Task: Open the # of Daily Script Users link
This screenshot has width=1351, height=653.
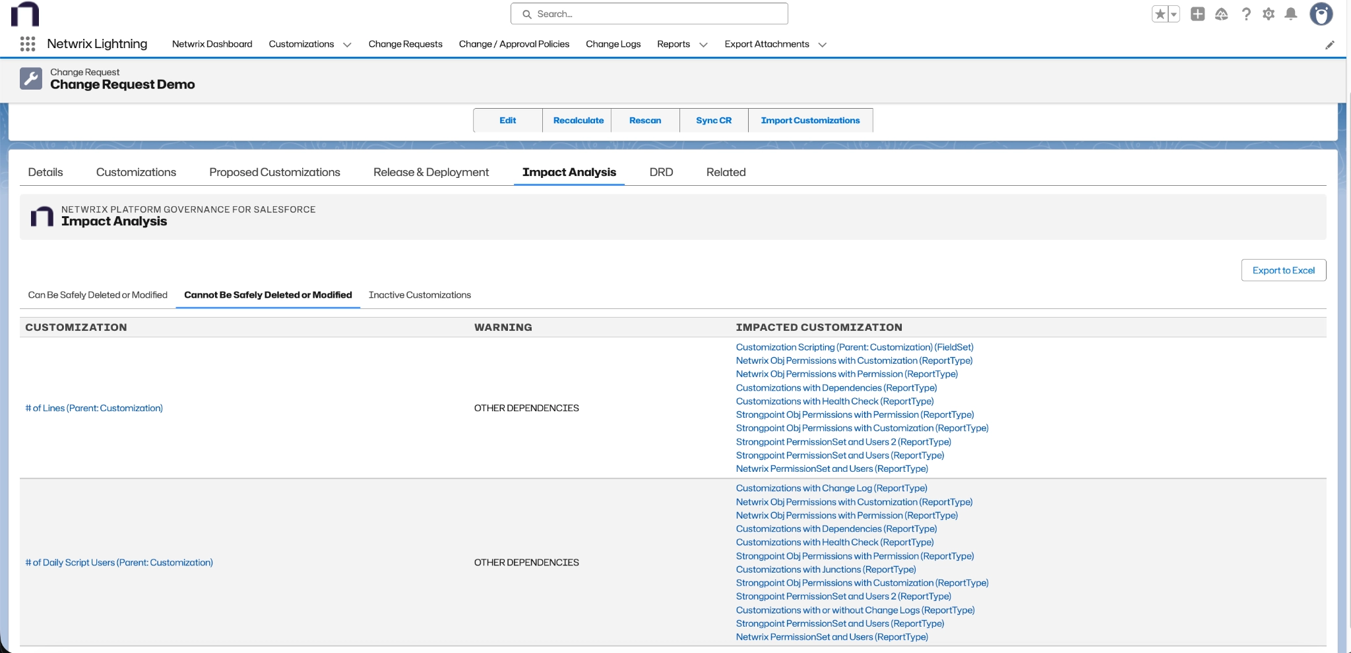Action: coord(119,562)
